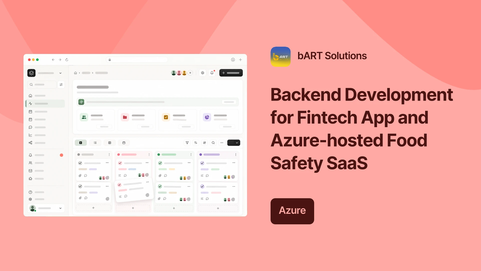This screenshot has width=481, height=271.
Task: Select the home icon in sidebar
Action: point(30,96)
